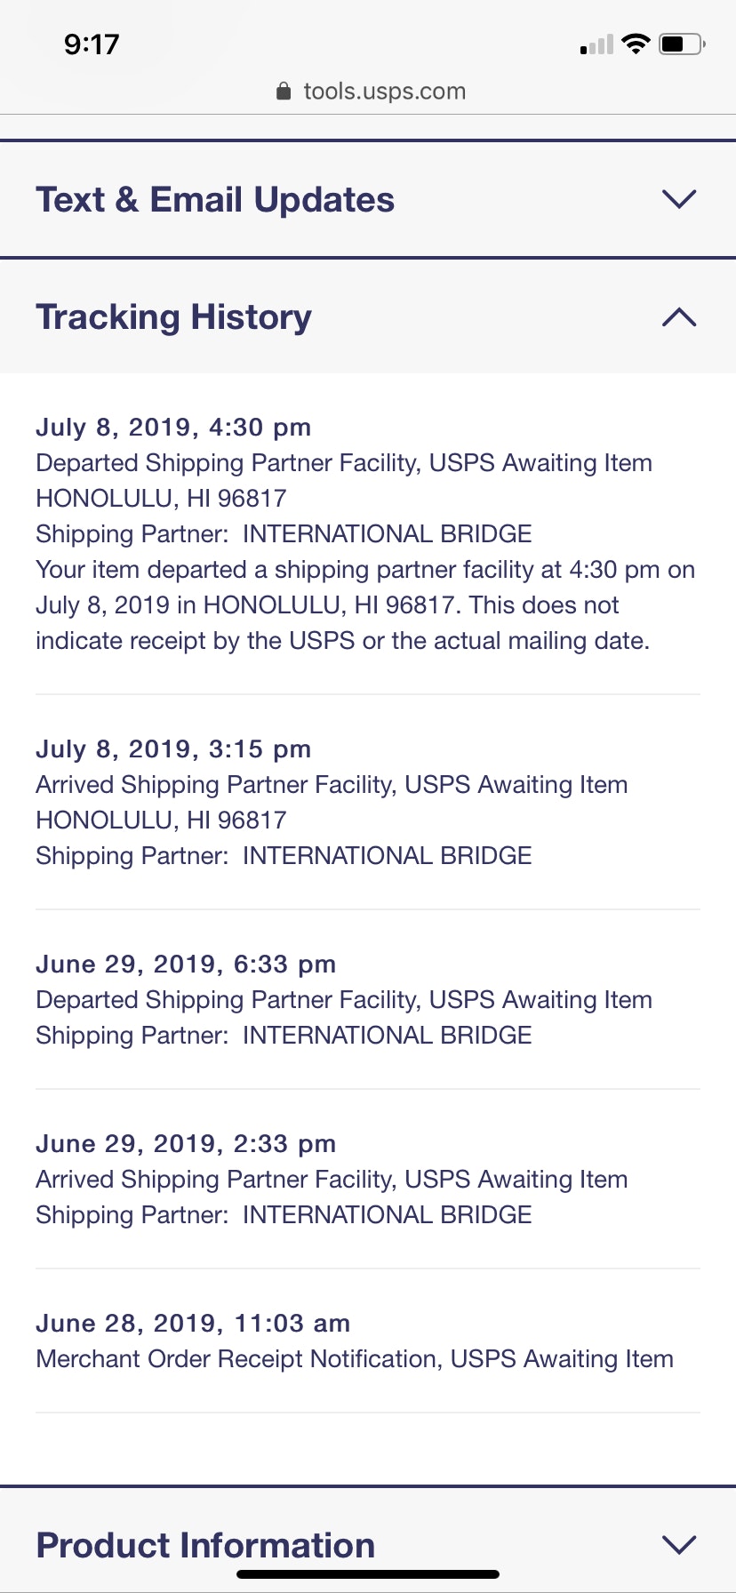Select the July 8, 2019, 3:15 pm entry

(173, 749)
